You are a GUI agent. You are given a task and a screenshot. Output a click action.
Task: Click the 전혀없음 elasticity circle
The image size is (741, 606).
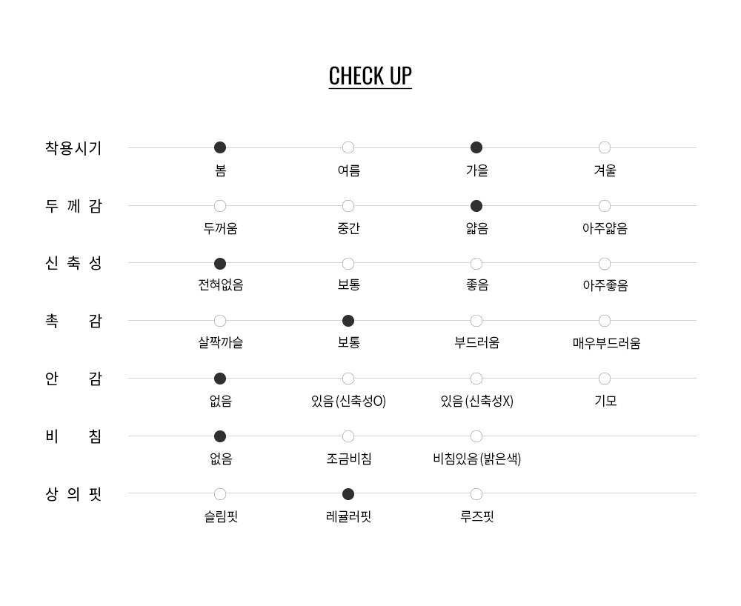[220, 264]
